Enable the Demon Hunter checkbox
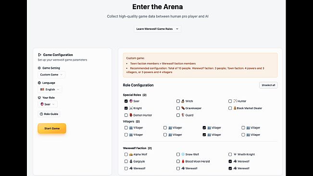 [126, 115]
